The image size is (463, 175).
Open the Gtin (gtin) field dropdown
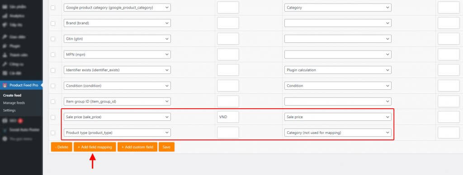[117, 39]
